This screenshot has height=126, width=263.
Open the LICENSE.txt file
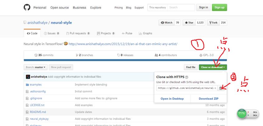click(x=37, y=105)
